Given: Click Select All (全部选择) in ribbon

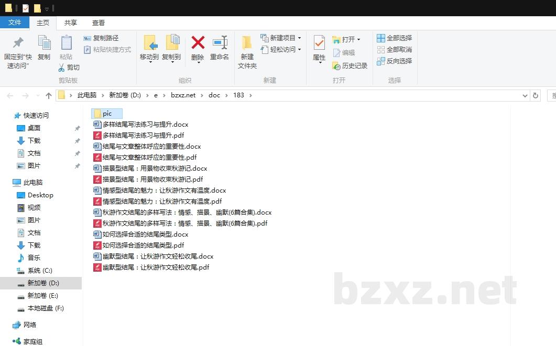Looking at the screenshot, I should point(394,38).
